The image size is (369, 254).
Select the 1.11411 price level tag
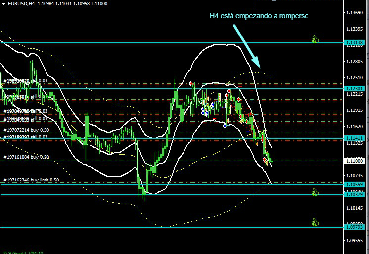click(356, 138)
